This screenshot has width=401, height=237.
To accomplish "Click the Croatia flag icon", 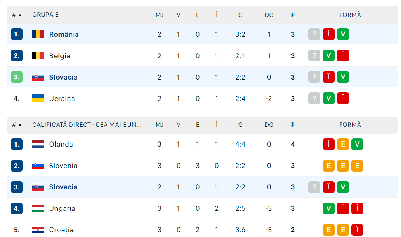I will (x=38, y=230).
